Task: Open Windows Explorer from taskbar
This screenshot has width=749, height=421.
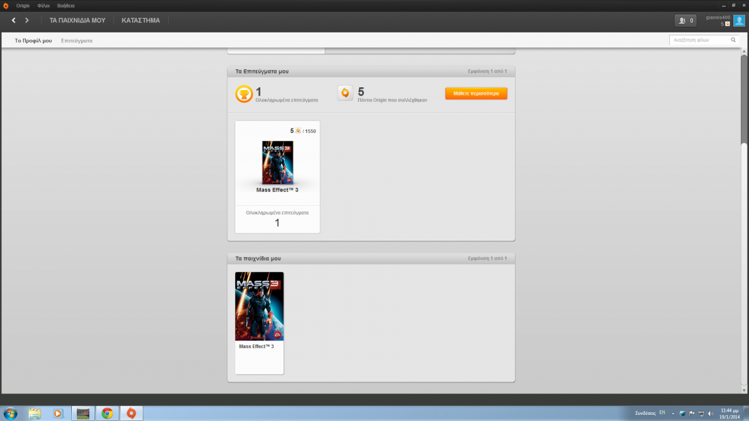Action: [x=34, y=413]
